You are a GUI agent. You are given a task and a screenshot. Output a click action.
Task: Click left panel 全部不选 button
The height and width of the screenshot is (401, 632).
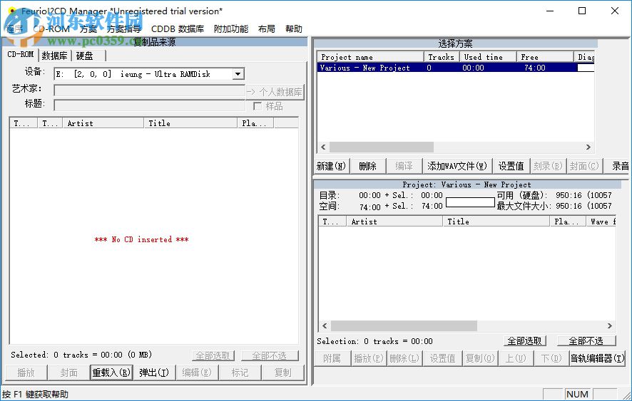[269, 355]
